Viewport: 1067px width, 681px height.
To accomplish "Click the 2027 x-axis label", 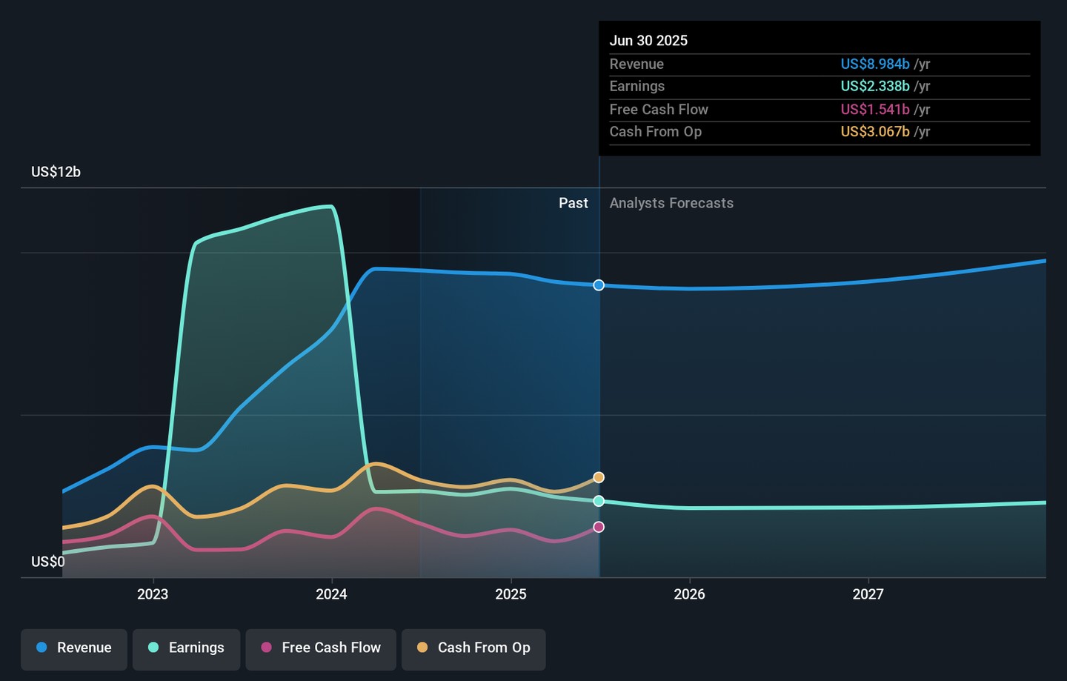I will click(x=868, y=594).
